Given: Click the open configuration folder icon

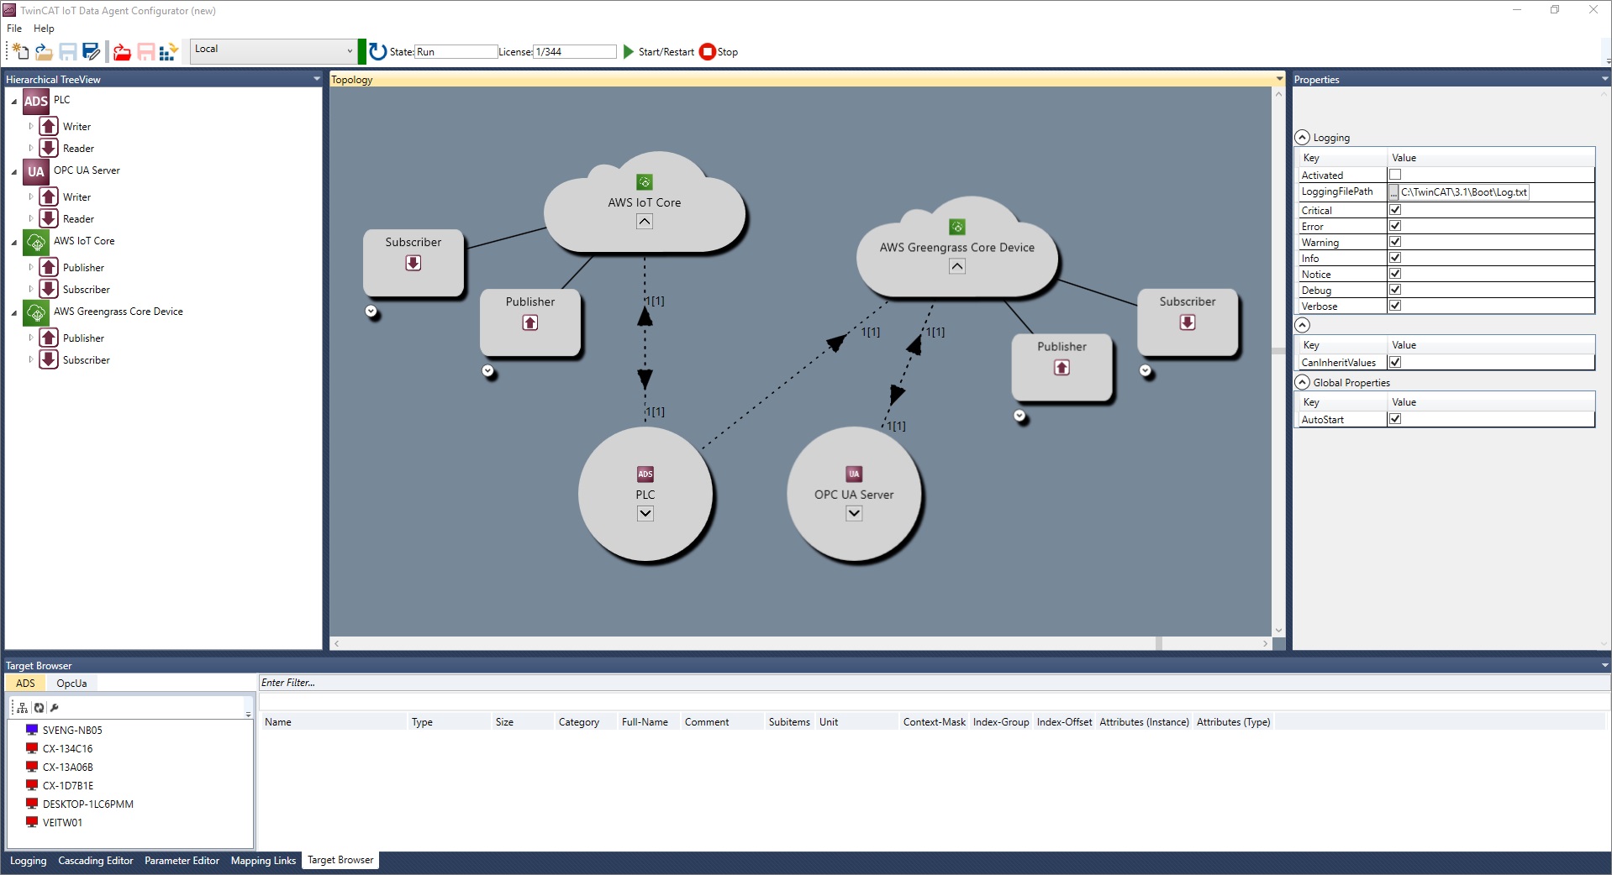Looking at the screenshot, I should click(44, 52).
